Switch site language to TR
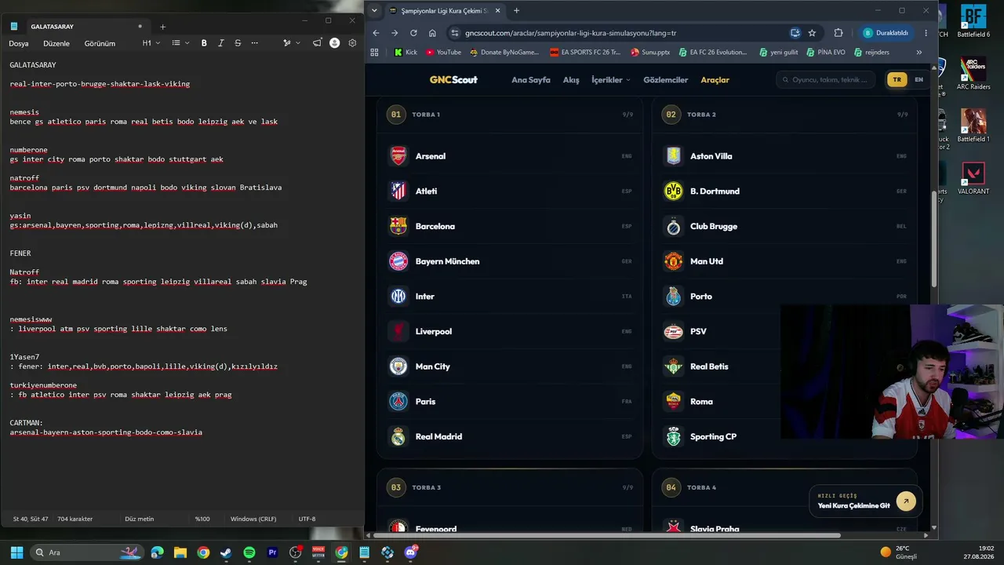 [897, 79]
